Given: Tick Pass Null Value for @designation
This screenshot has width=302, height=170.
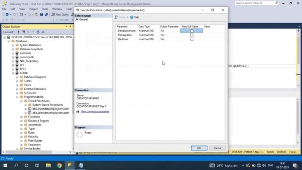Looking at the screenshot, I should pyautogui.click(x=192, y=35).
